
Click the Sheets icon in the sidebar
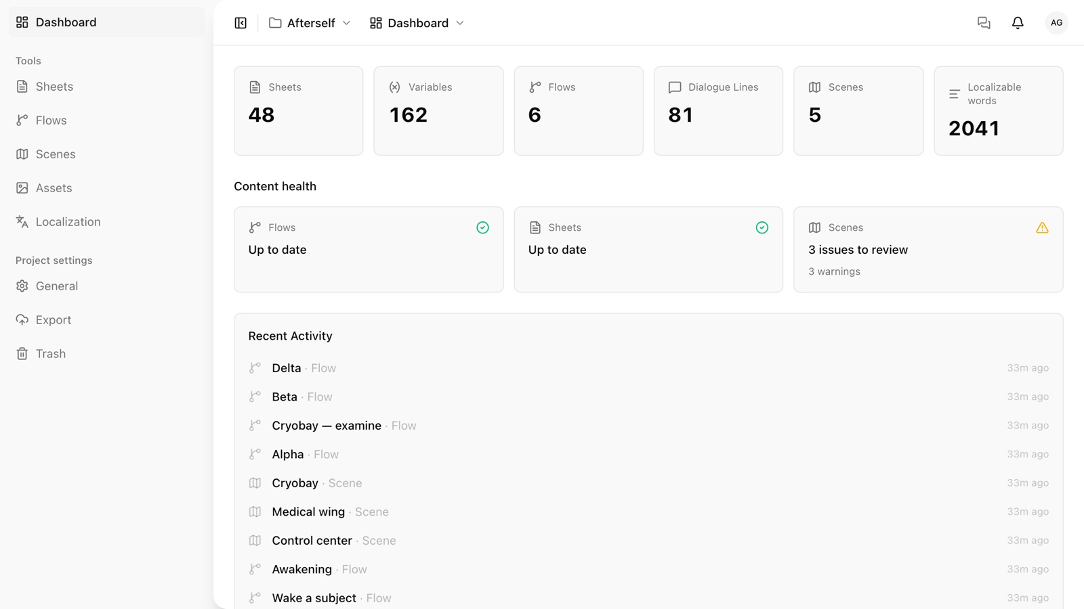coord(22,87)
